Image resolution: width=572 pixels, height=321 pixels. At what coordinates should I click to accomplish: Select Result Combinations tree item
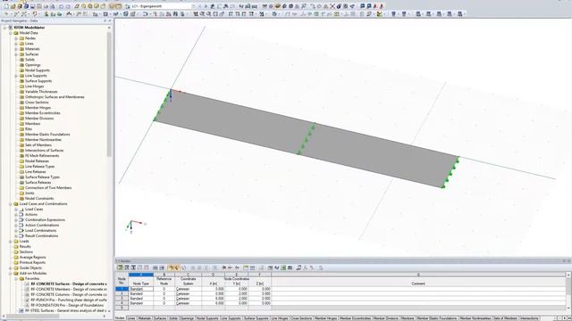click(42, 235)
